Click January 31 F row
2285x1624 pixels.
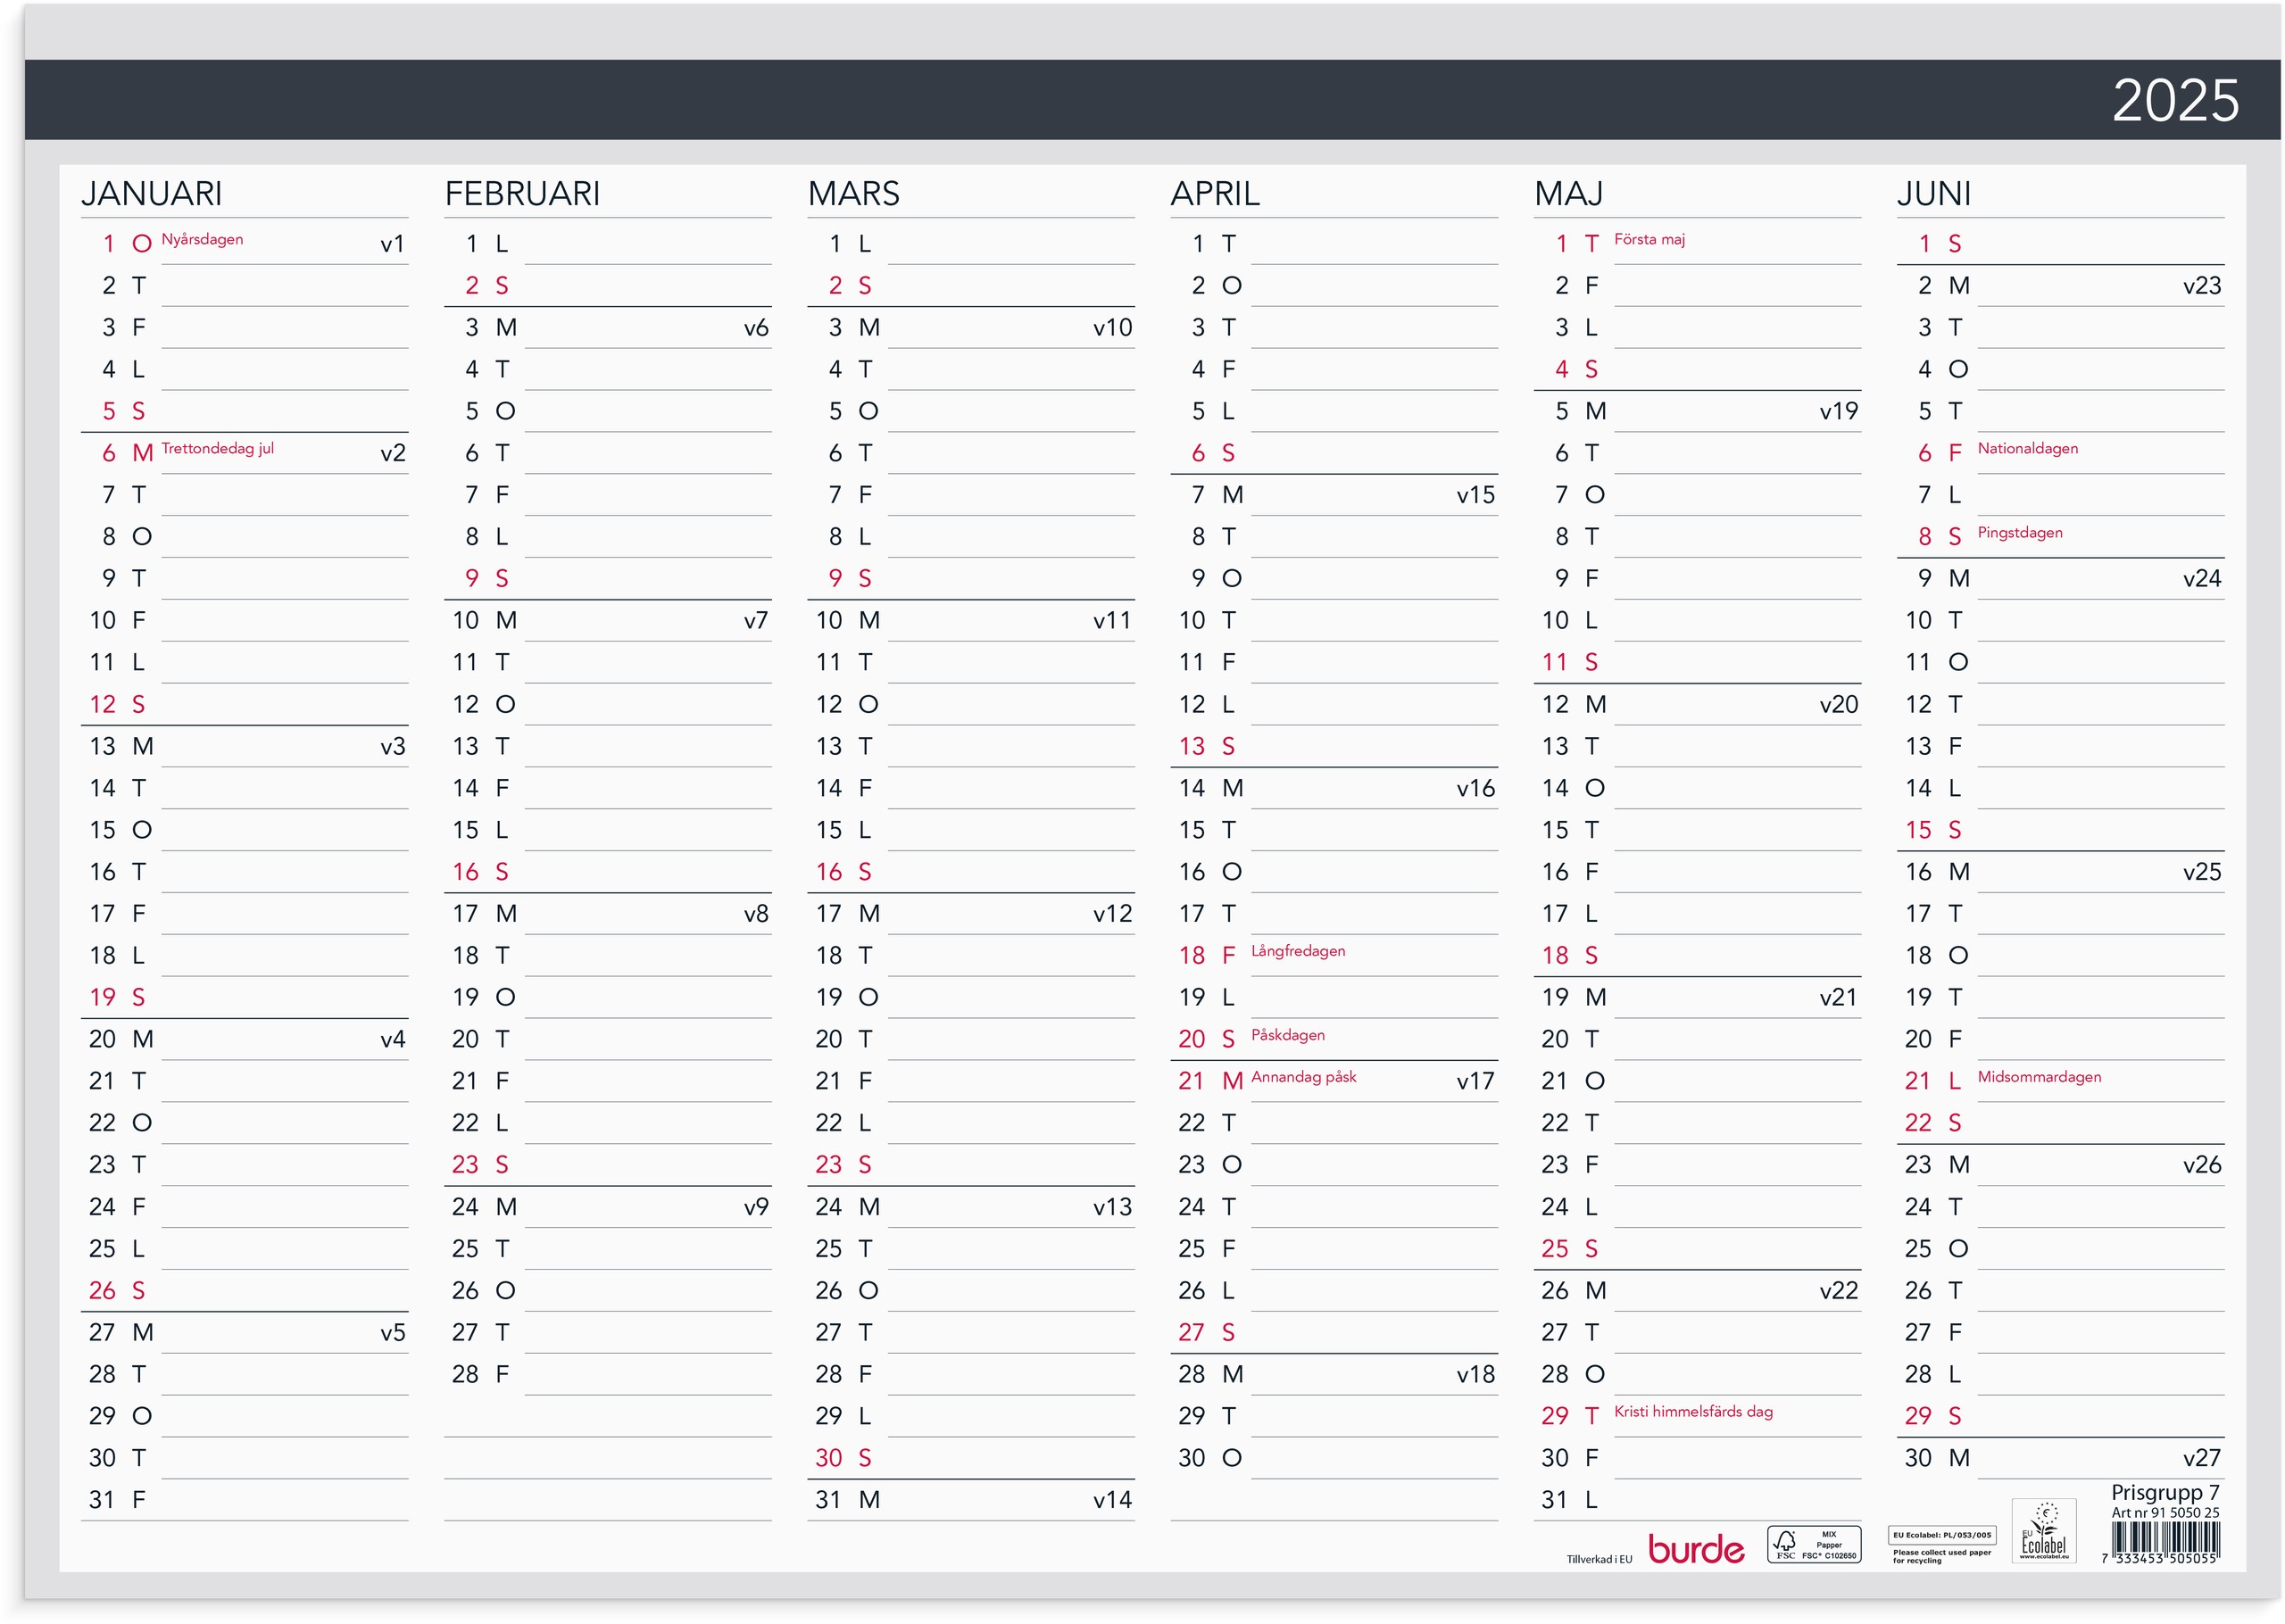pyautogui.click(x=245, y=1500)
